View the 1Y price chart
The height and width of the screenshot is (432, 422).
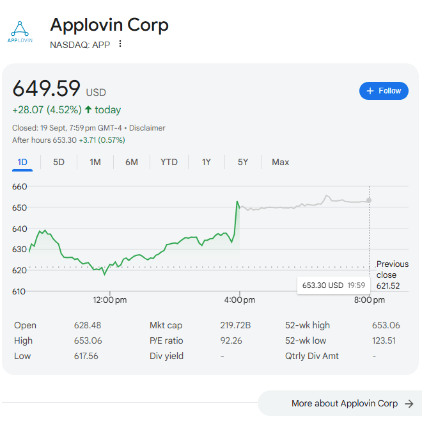207,162
